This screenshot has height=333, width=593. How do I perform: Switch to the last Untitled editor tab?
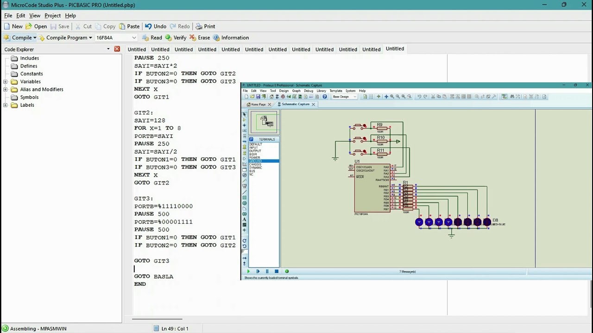pos(395,49)
